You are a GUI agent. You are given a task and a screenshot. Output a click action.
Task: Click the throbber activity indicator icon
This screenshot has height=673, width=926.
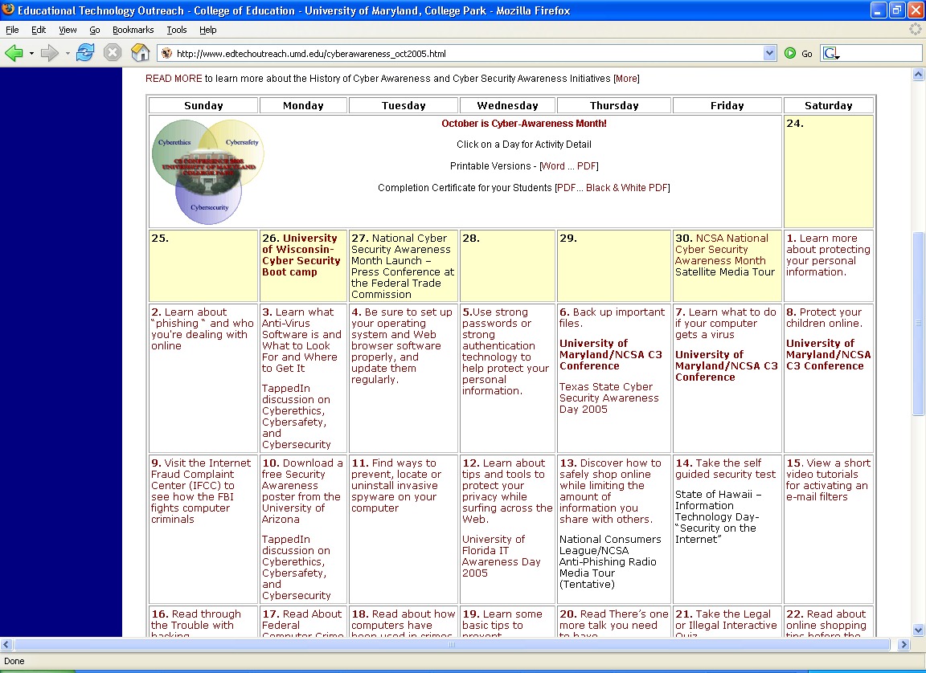coord(916,29)
